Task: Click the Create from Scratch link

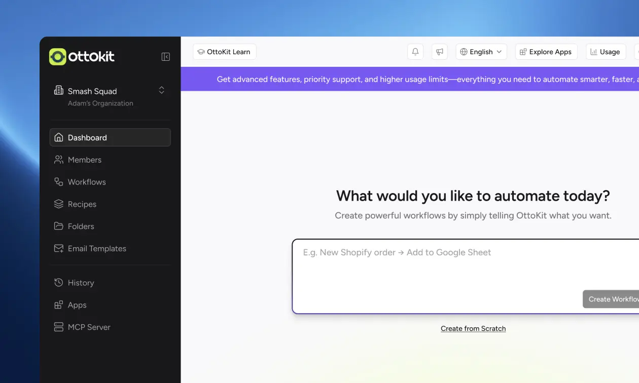Action: pyautogui.click(x=473, y=328)
